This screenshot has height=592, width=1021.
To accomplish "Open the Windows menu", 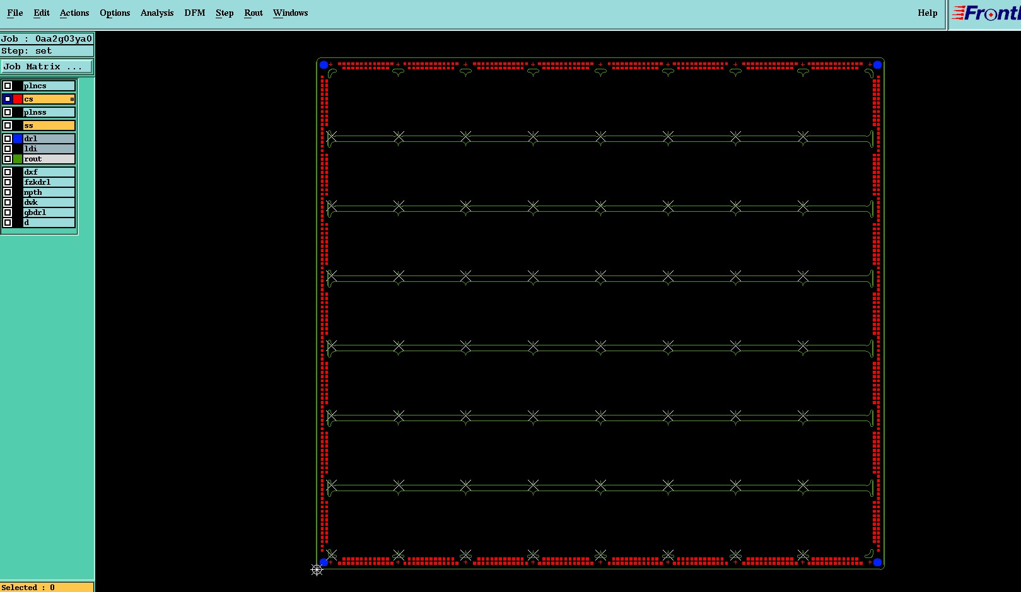I will (291, 13).
